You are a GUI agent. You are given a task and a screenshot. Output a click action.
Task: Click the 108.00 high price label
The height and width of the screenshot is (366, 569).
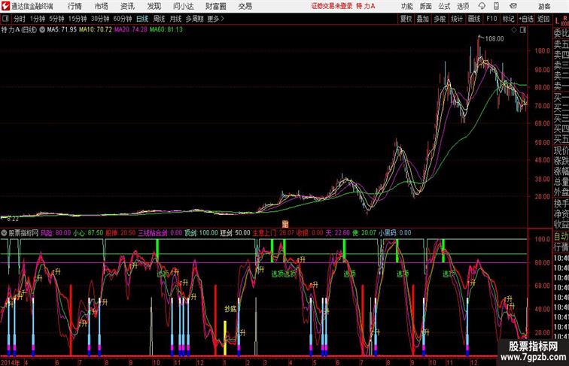coord(494,39)
